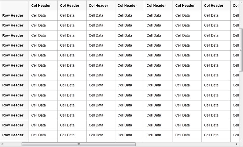The image size is (243, 147).
Task: Click the blank top-left corner cell
Action: pos(14,6)
